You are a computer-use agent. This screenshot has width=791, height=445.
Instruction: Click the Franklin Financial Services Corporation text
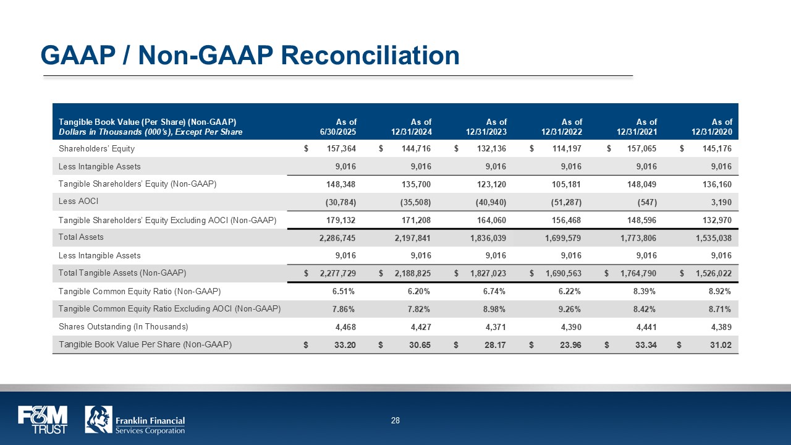click(150, 426)
